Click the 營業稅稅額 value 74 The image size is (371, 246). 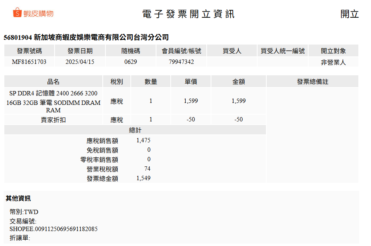(147, 169)
